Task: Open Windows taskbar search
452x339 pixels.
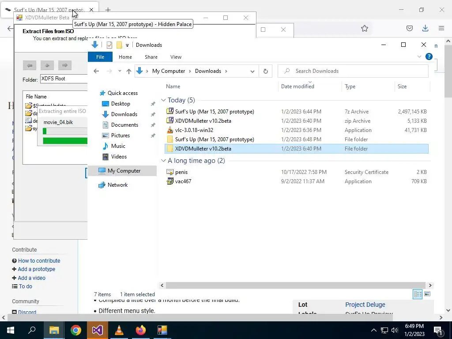Action: tap(32, 330)
